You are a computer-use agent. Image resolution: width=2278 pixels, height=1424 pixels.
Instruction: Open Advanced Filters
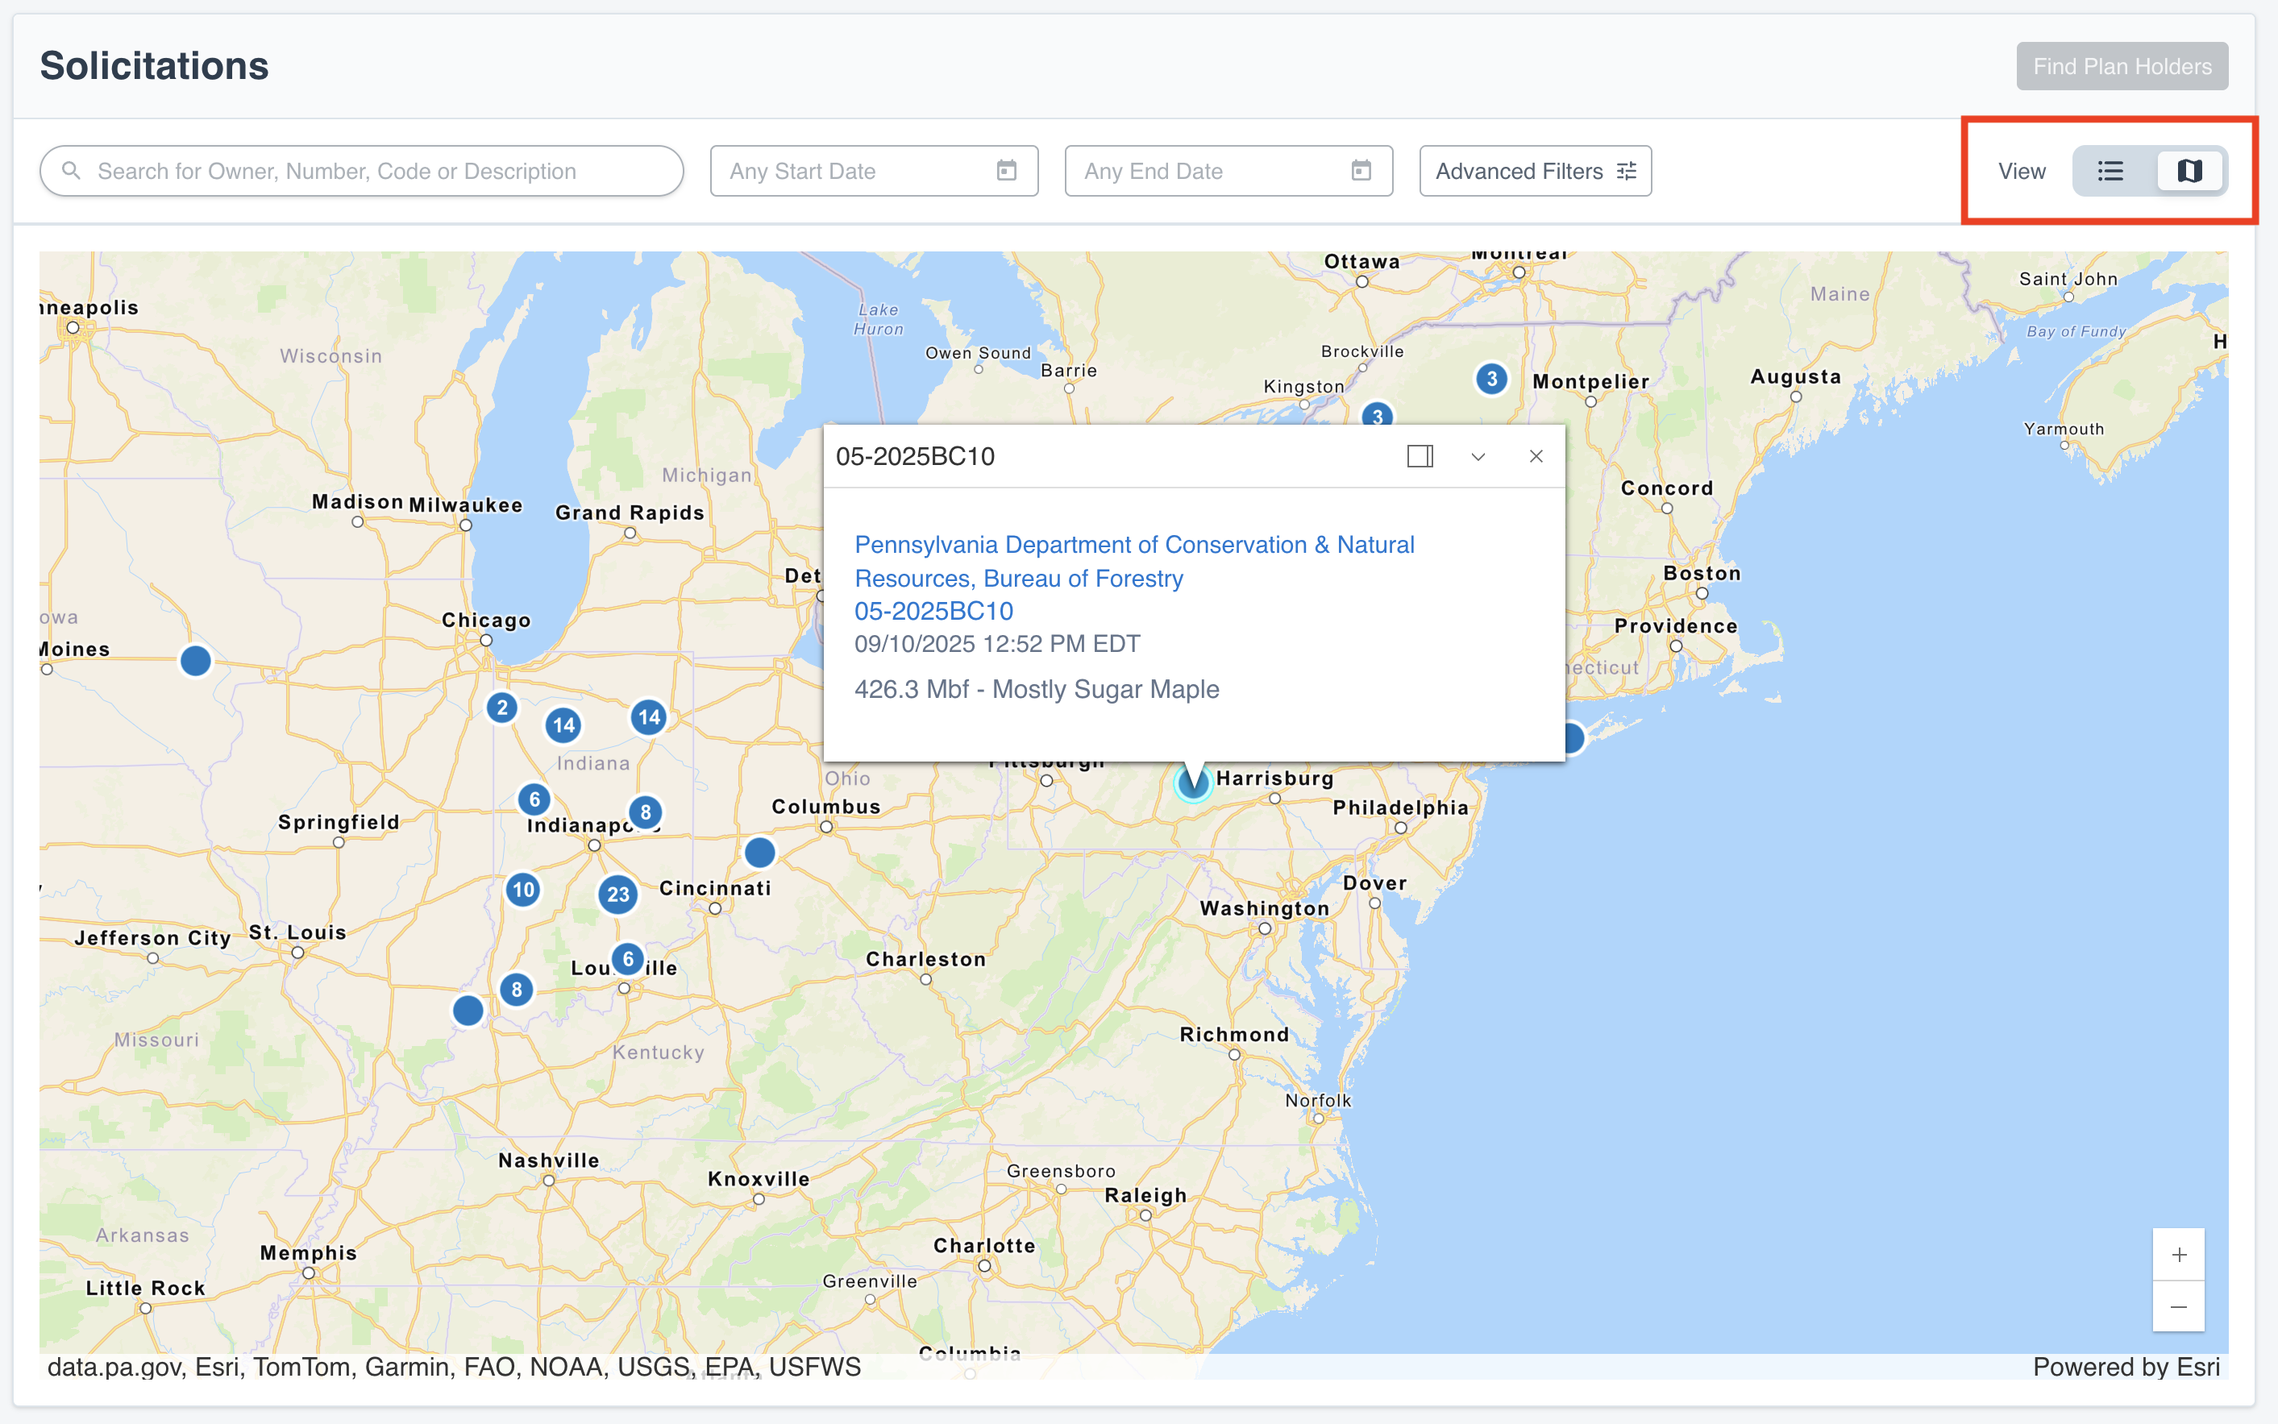pos(1535,171)
